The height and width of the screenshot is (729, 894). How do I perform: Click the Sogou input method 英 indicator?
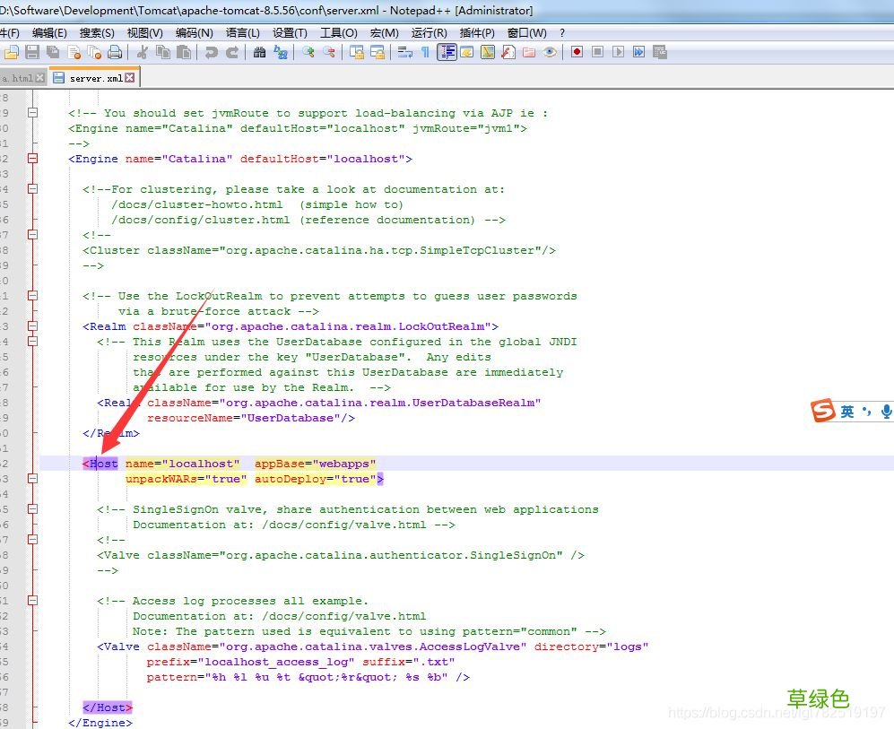(x=846, y=412)
